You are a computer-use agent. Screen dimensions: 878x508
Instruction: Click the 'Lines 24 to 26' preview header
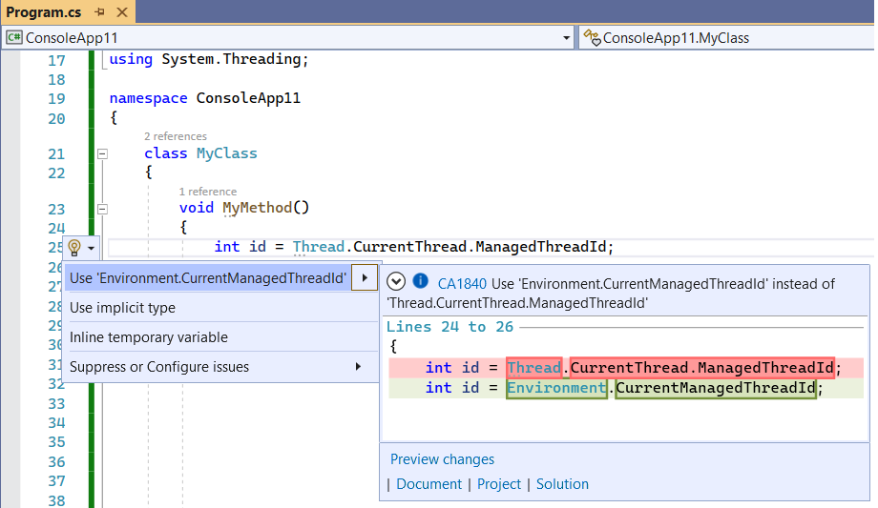449,327
